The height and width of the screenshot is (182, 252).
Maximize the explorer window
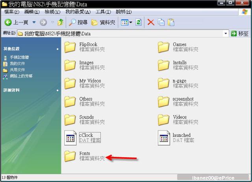230,3
